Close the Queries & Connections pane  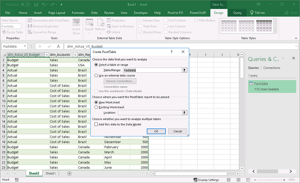(294, 58)
